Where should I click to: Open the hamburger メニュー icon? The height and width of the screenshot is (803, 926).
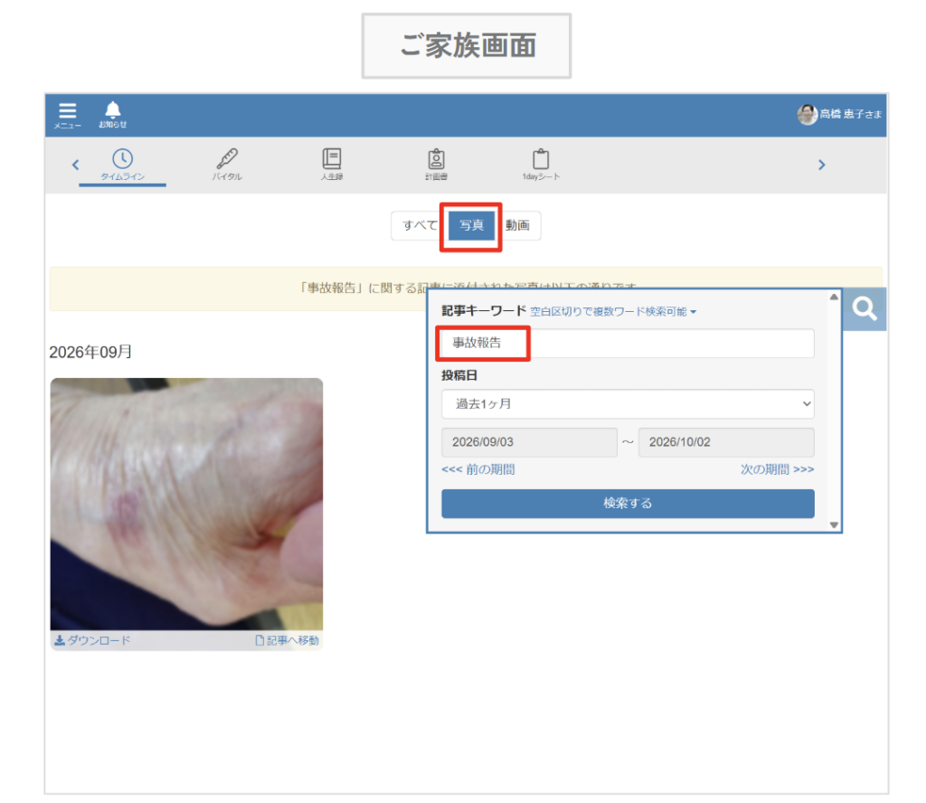tap(67, 115)
